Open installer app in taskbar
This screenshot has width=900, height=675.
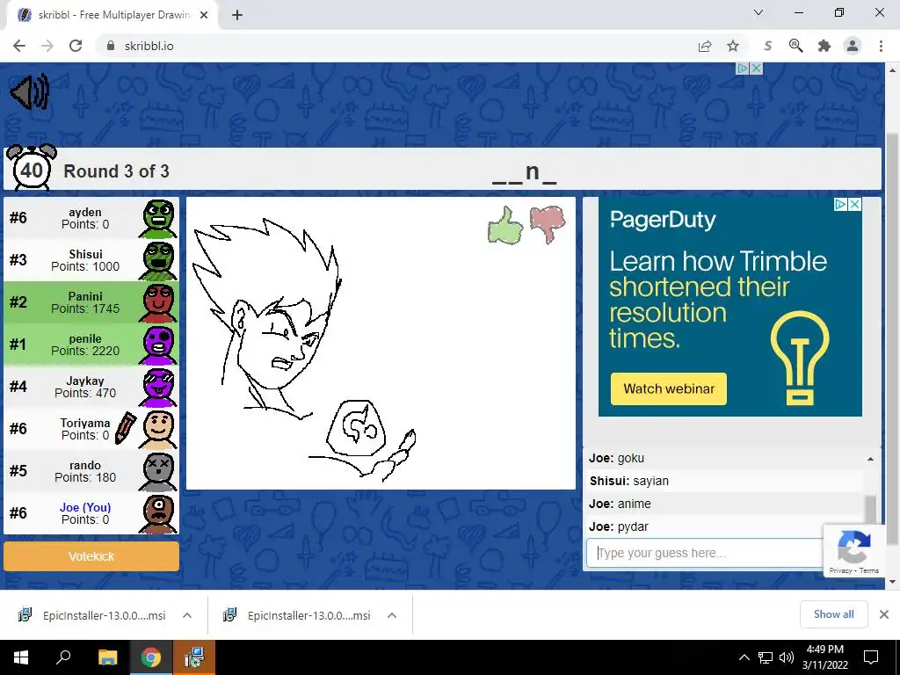point(194,657)
